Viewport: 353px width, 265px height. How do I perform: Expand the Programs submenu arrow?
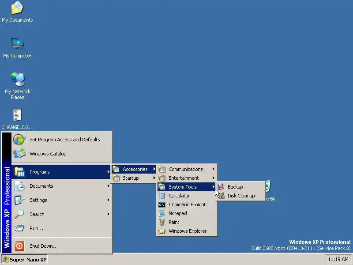pos(108,172)
